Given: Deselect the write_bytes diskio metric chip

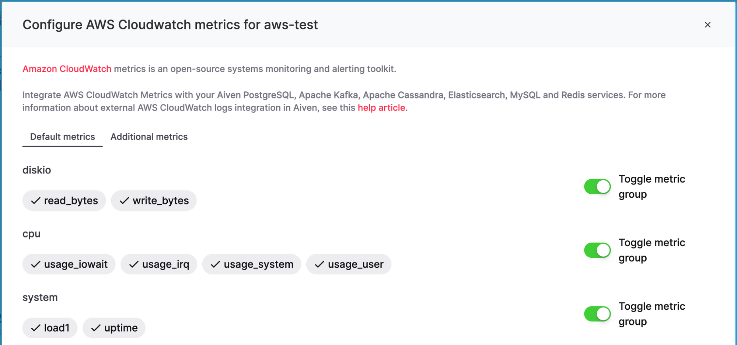Looking at the screenshot, I should 154,201.
